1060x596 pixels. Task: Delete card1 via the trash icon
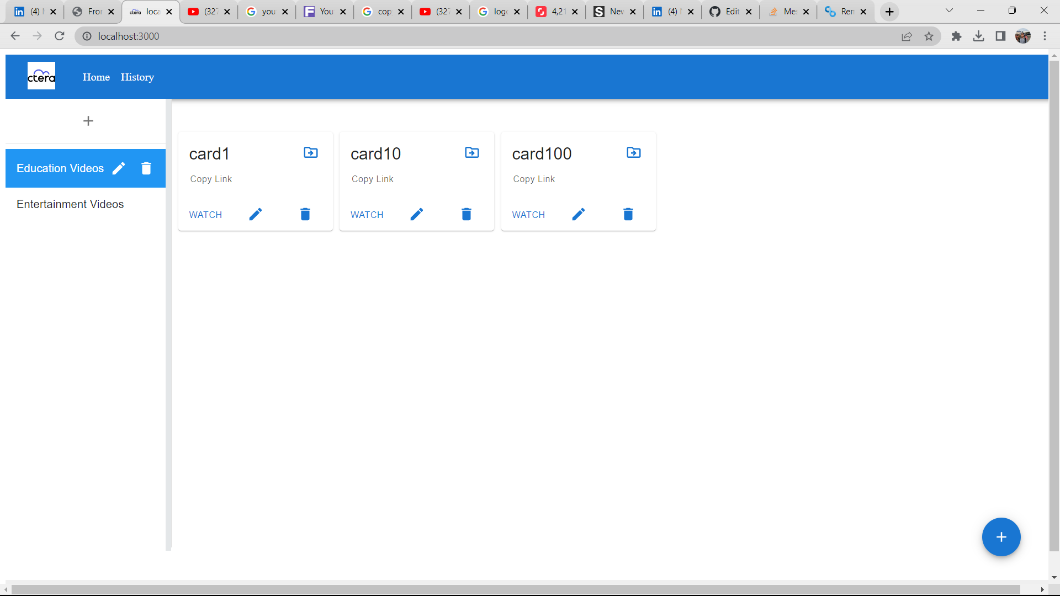click(305, 214)
